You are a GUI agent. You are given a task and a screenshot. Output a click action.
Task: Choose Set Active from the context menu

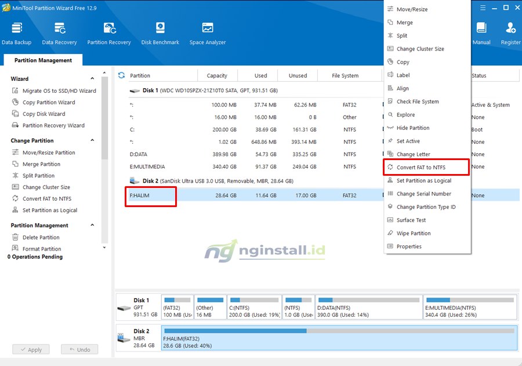point(427,141)
